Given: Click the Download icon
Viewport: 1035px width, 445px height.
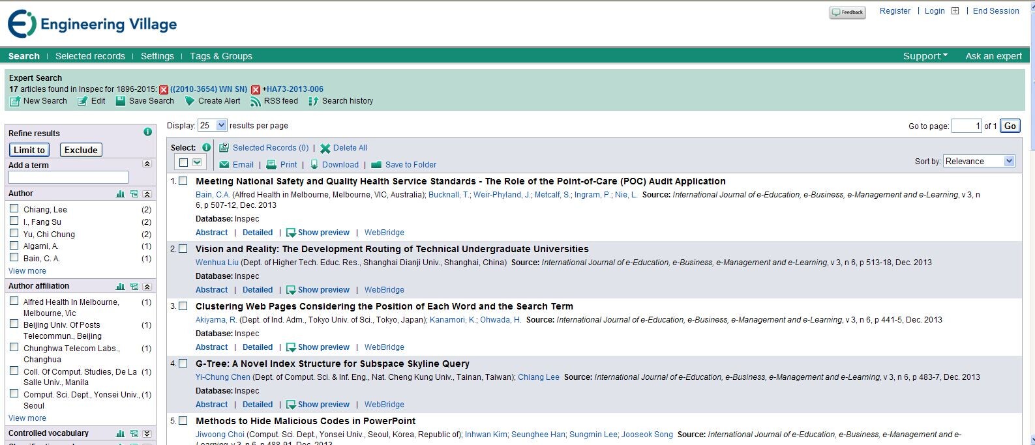Looking at the screenshot, I should [x=314, y=165].
